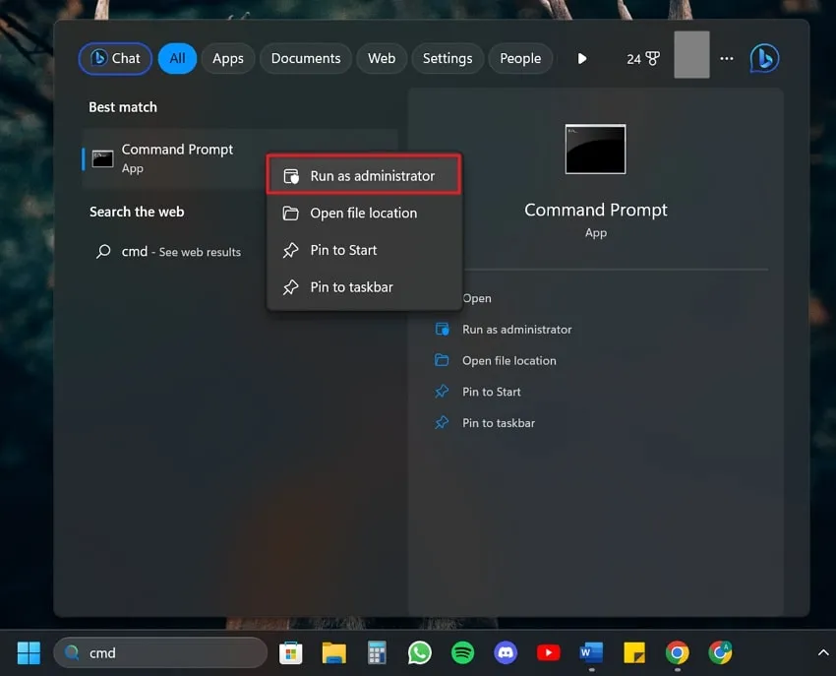This screenshot has width=836, height=676.
Task: Expand the system tray hidden icons chevron
Action: coord(822,652)
